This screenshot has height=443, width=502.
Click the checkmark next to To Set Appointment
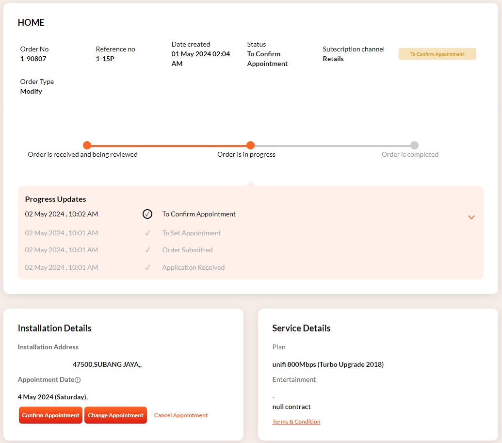pos(147,233)
